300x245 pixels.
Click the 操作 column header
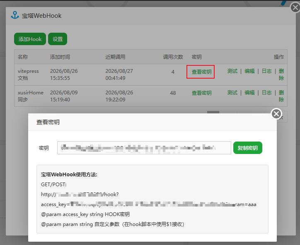click(x=279, y=57)
